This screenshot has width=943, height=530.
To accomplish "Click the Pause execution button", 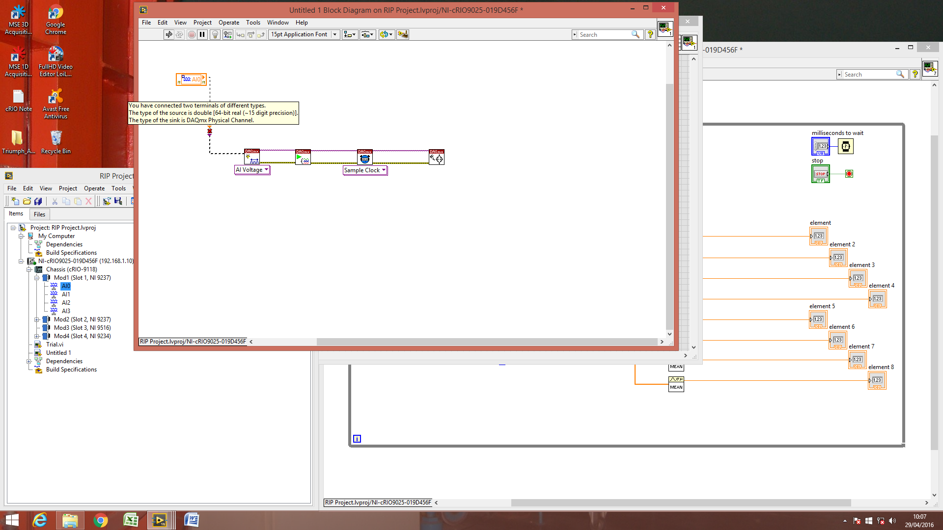I will 202,34.
